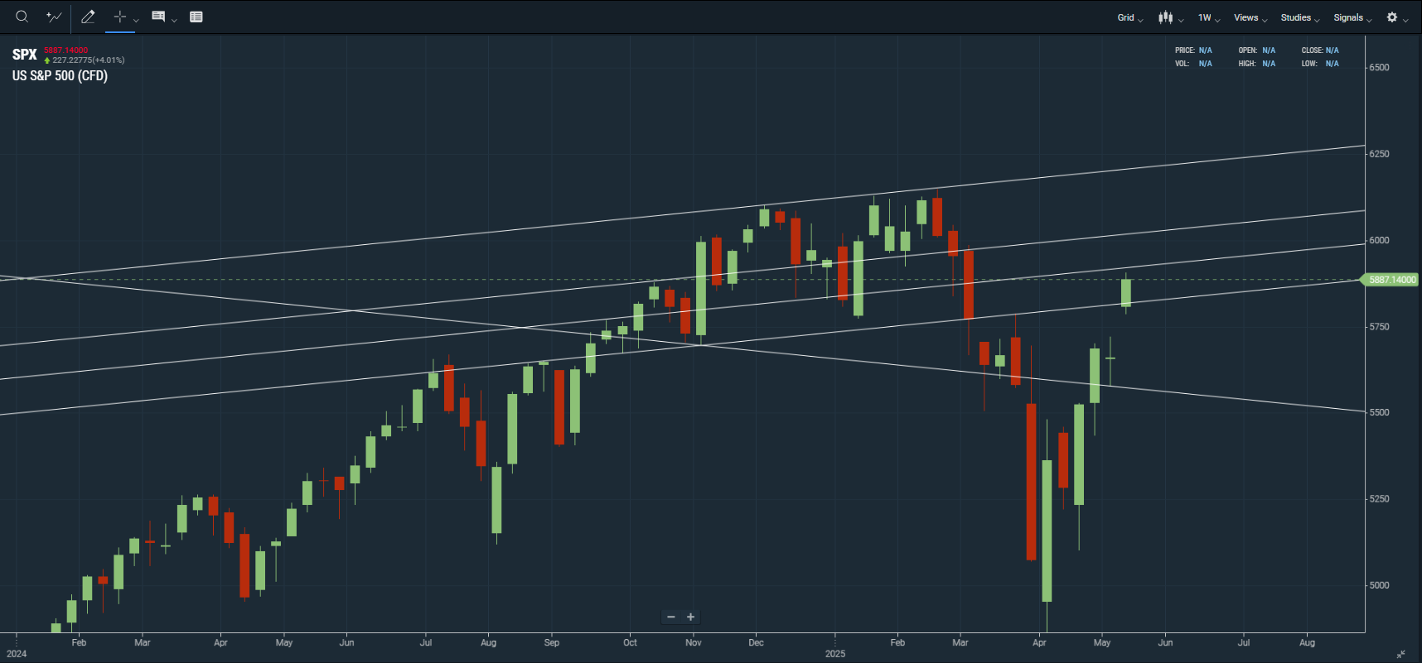Click the US S&P 500 (CFD) title

click(60, 75)
